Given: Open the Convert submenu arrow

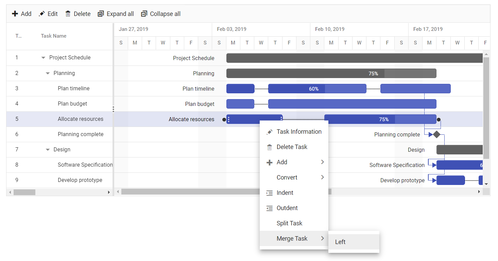Looking at the screenshot, I should [322, 178].
